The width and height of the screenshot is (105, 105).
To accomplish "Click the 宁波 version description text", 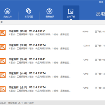I will tap(40, 49).
